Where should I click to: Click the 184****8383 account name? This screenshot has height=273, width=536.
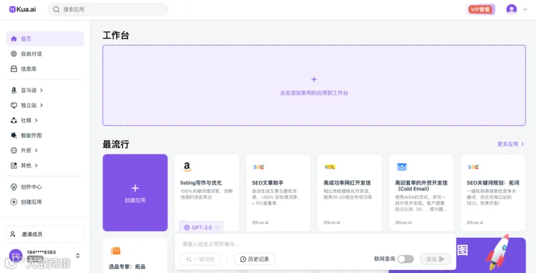tap(41, 253)
